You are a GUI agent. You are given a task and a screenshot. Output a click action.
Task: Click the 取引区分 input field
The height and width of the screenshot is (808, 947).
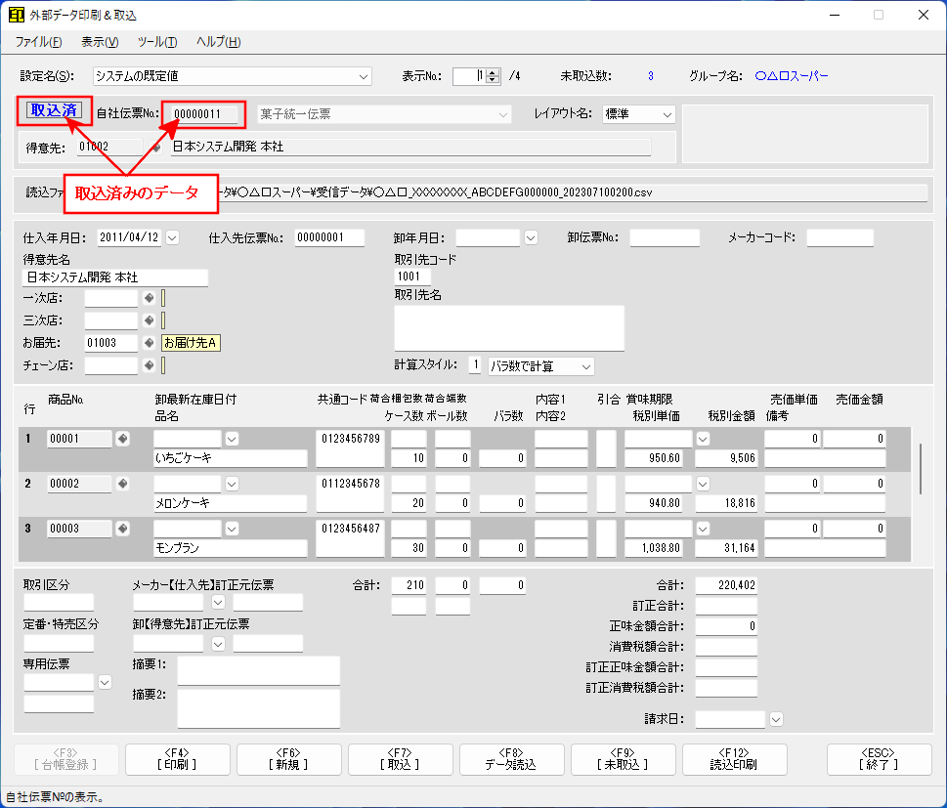59,602
